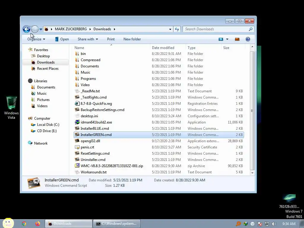This screenshot has width=304, height=228.
Task: Sort by the Name column header
Action: [x=79, y=48]
